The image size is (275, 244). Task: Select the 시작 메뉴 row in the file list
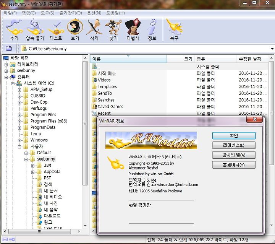(x=179, y=73)
